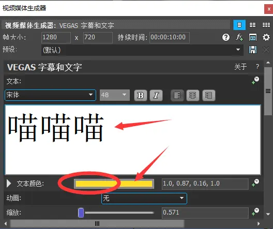Expand the 文本颜色 disclosure triangle
The height and width of the screenshot is (229, 273).
[x=9, y=184]
